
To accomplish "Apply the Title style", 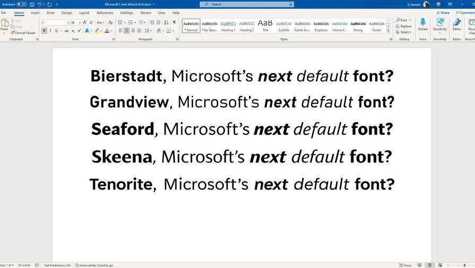I will click(265, 26).
